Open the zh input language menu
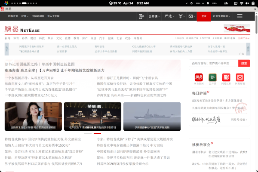This screenshot has width=258, height=172. [226, 3]
